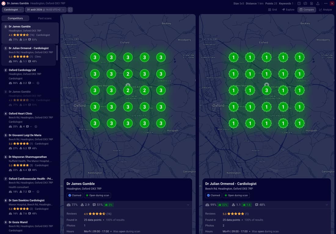
Task: Open the help question-mark icon
Action: (299, 3)
